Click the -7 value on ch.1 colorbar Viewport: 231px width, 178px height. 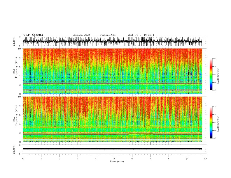[215, 90]
